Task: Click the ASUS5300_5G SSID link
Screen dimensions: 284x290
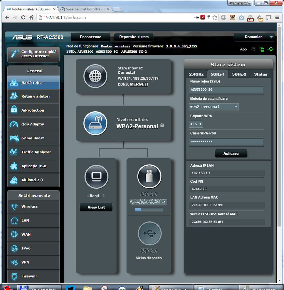Action: (x=107, y=52)
